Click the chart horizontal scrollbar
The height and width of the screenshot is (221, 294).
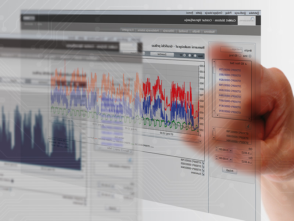pos(126,131)
